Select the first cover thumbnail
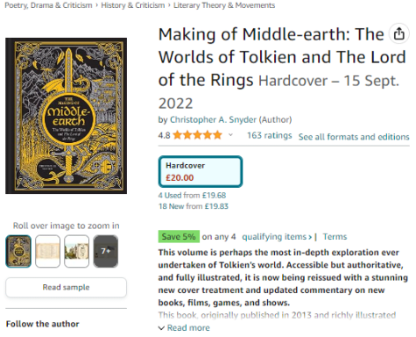This screenshot has height=337, width=416. pos(18,251)
